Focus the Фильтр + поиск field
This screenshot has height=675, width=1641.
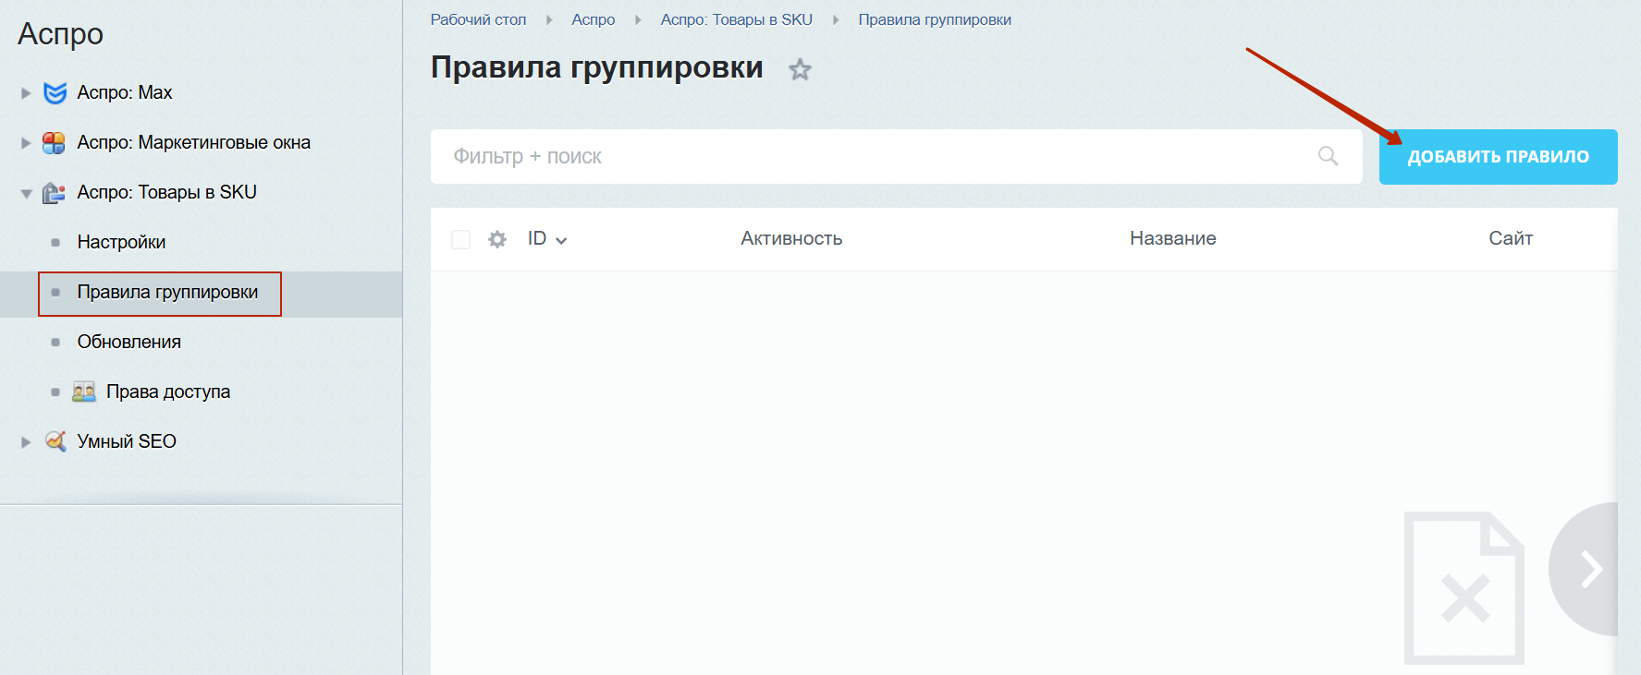869,156
